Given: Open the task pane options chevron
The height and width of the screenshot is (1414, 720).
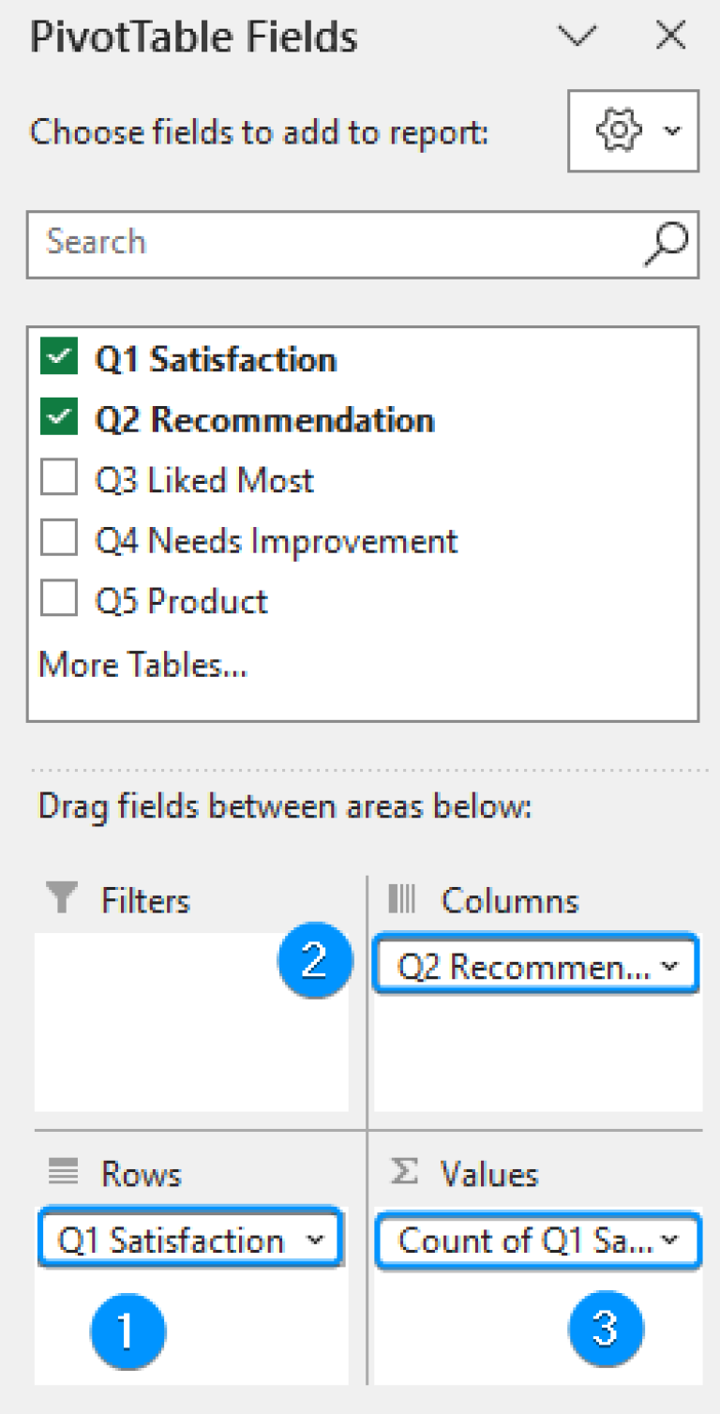Looking at the screenshot, I should click(577, 37).
